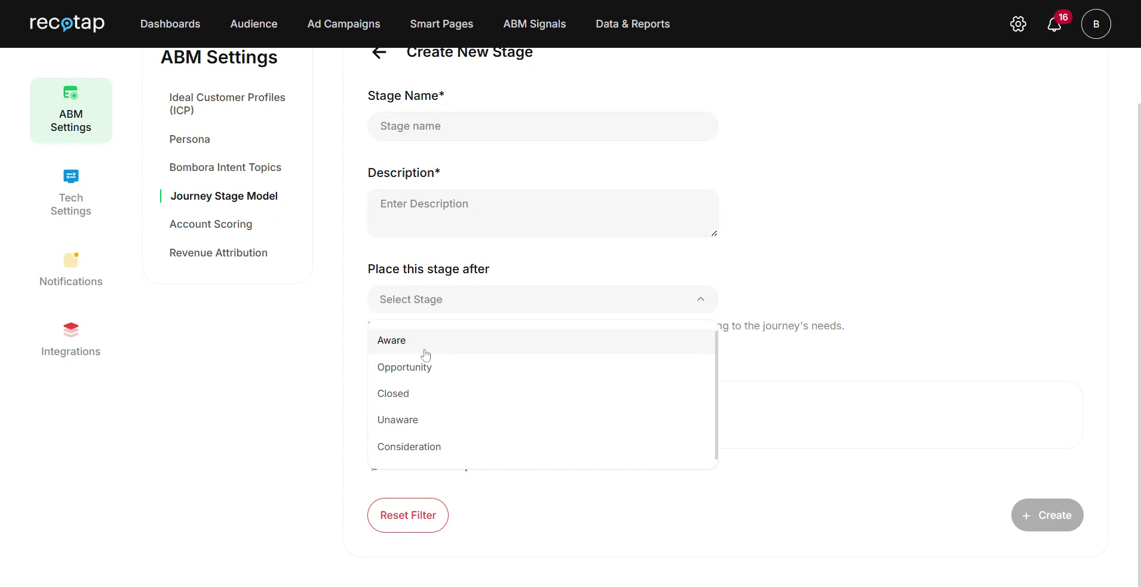This screenshot has height=587, width=1141.
Task: Open Journey Stage Model settings
Action: (x=223, y=195)
